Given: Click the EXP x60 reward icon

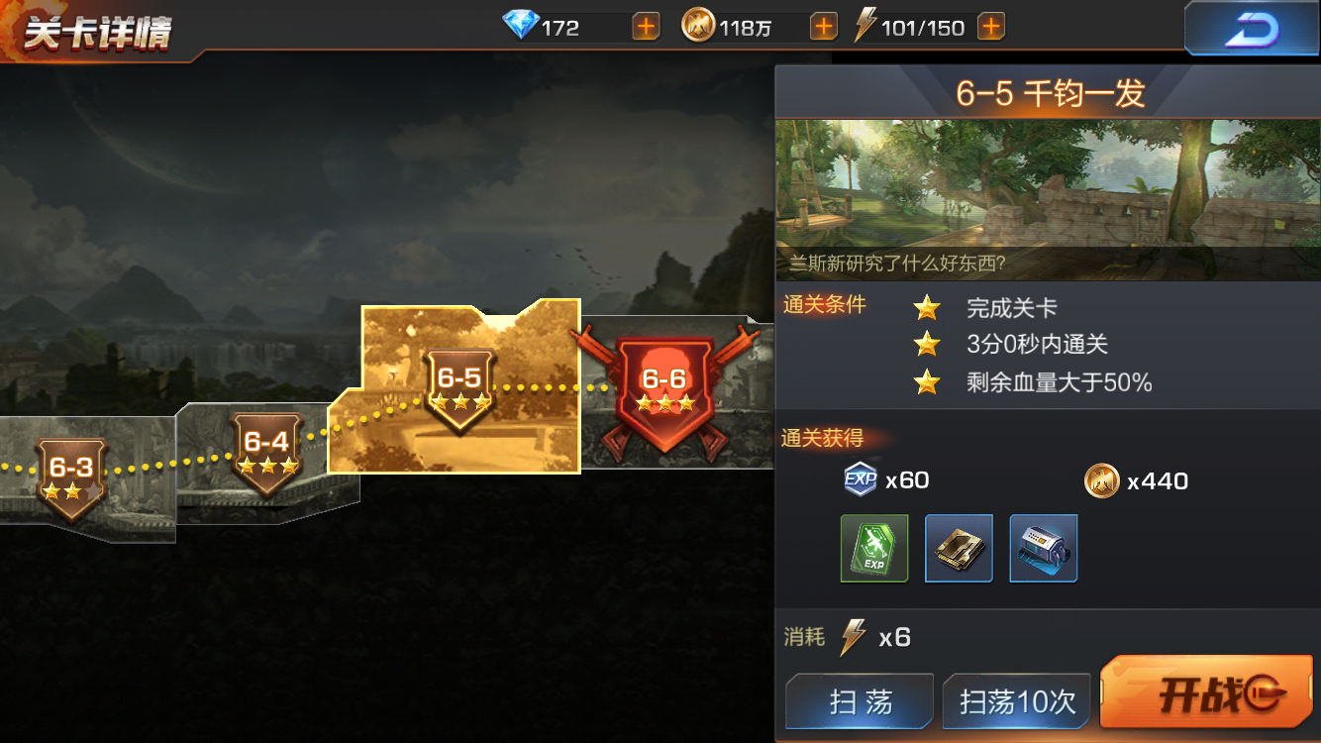Looking at the screenshot, I should pos(860,480).
